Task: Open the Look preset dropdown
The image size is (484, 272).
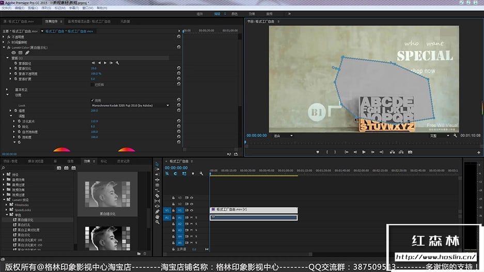Action: 130,105
